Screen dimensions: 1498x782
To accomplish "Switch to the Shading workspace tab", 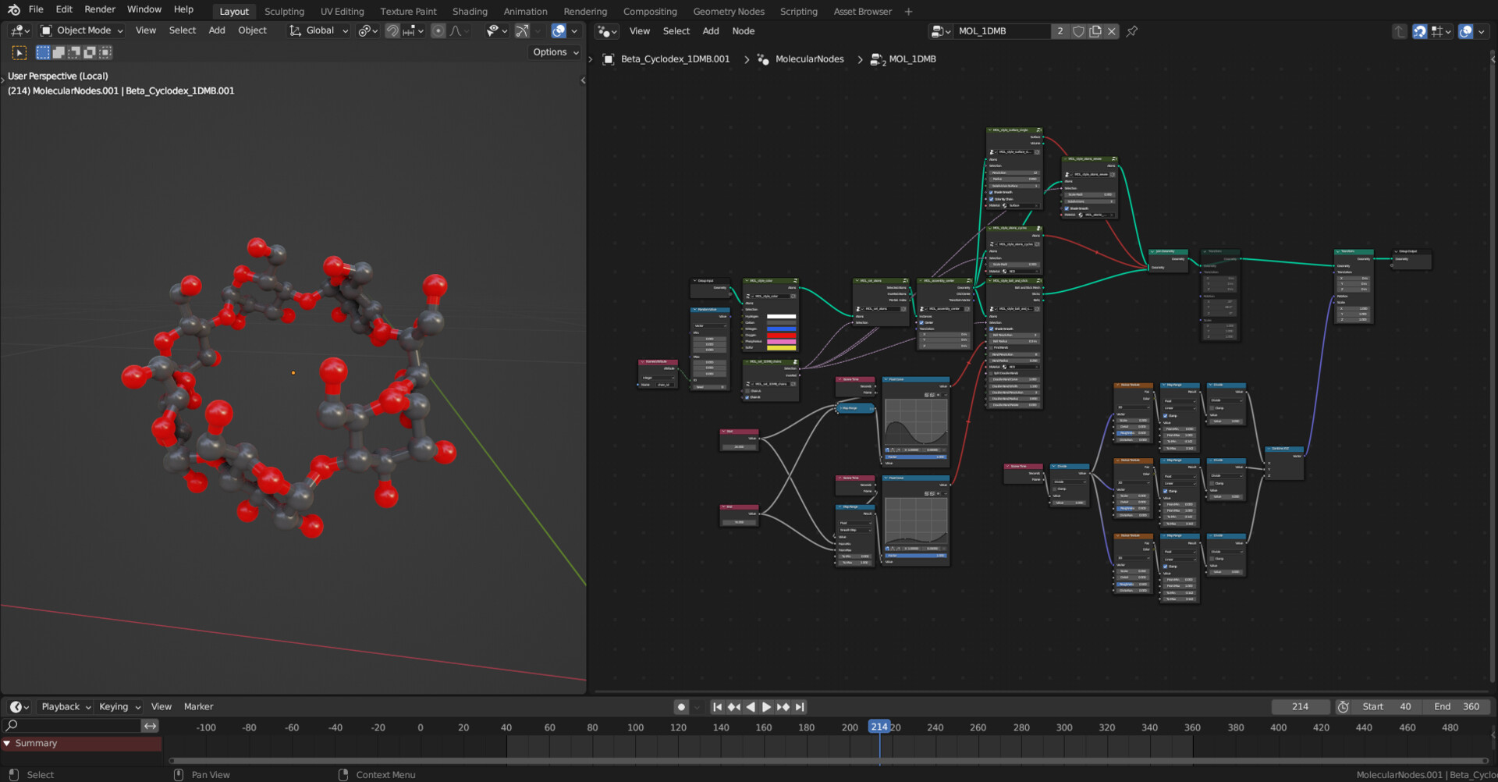I will coord(470,12).
